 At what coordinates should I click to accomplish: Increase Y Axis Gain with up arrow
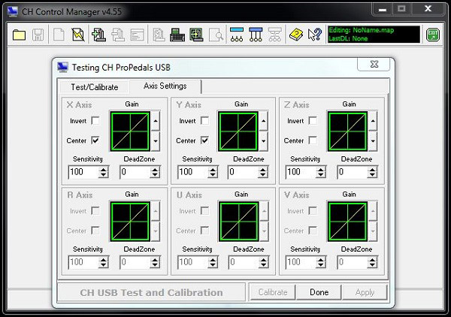(x=264, y=121)
